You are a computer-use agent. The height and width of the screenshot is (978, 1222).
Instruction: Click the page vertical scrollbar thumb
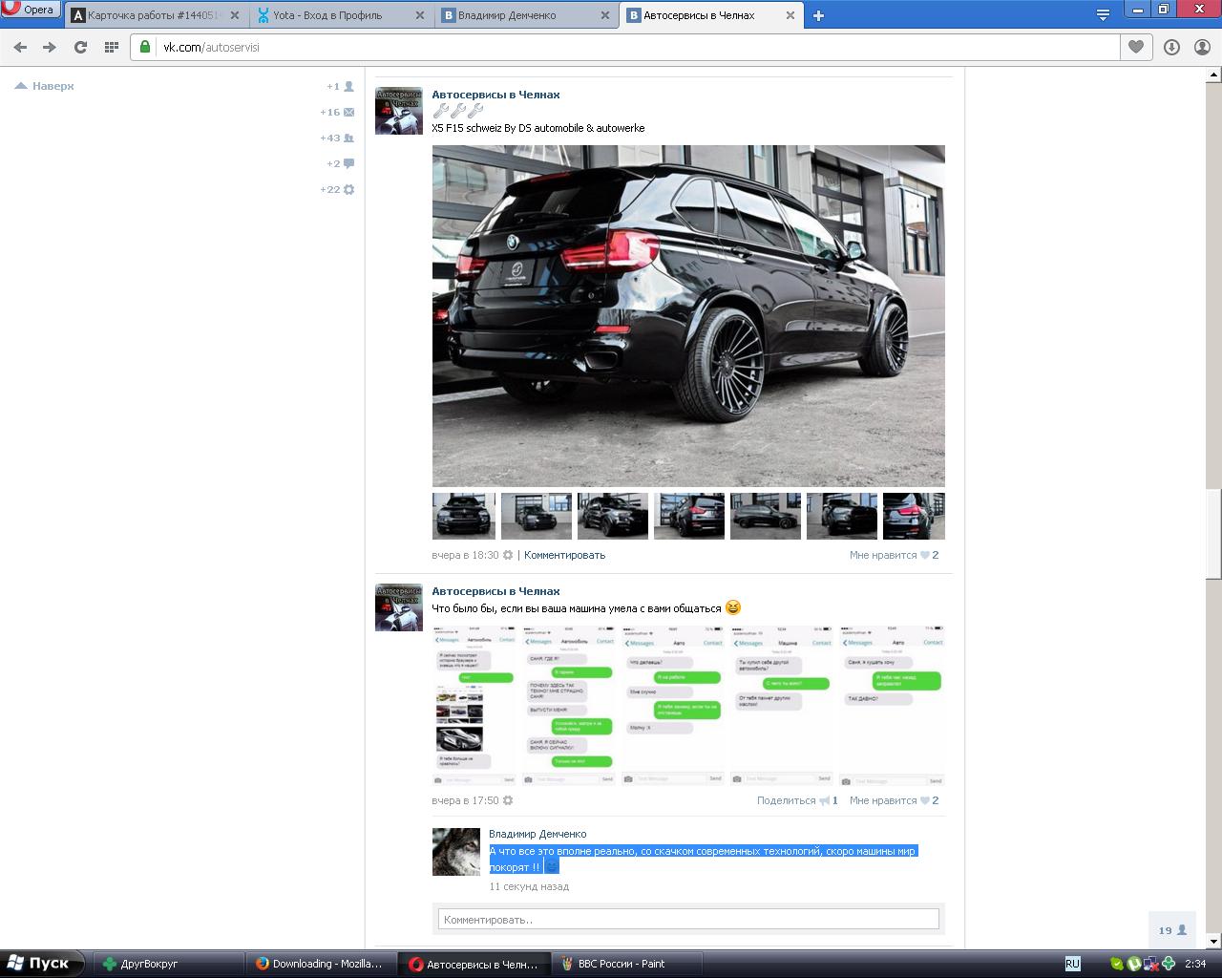click(x=1213, y=533)
